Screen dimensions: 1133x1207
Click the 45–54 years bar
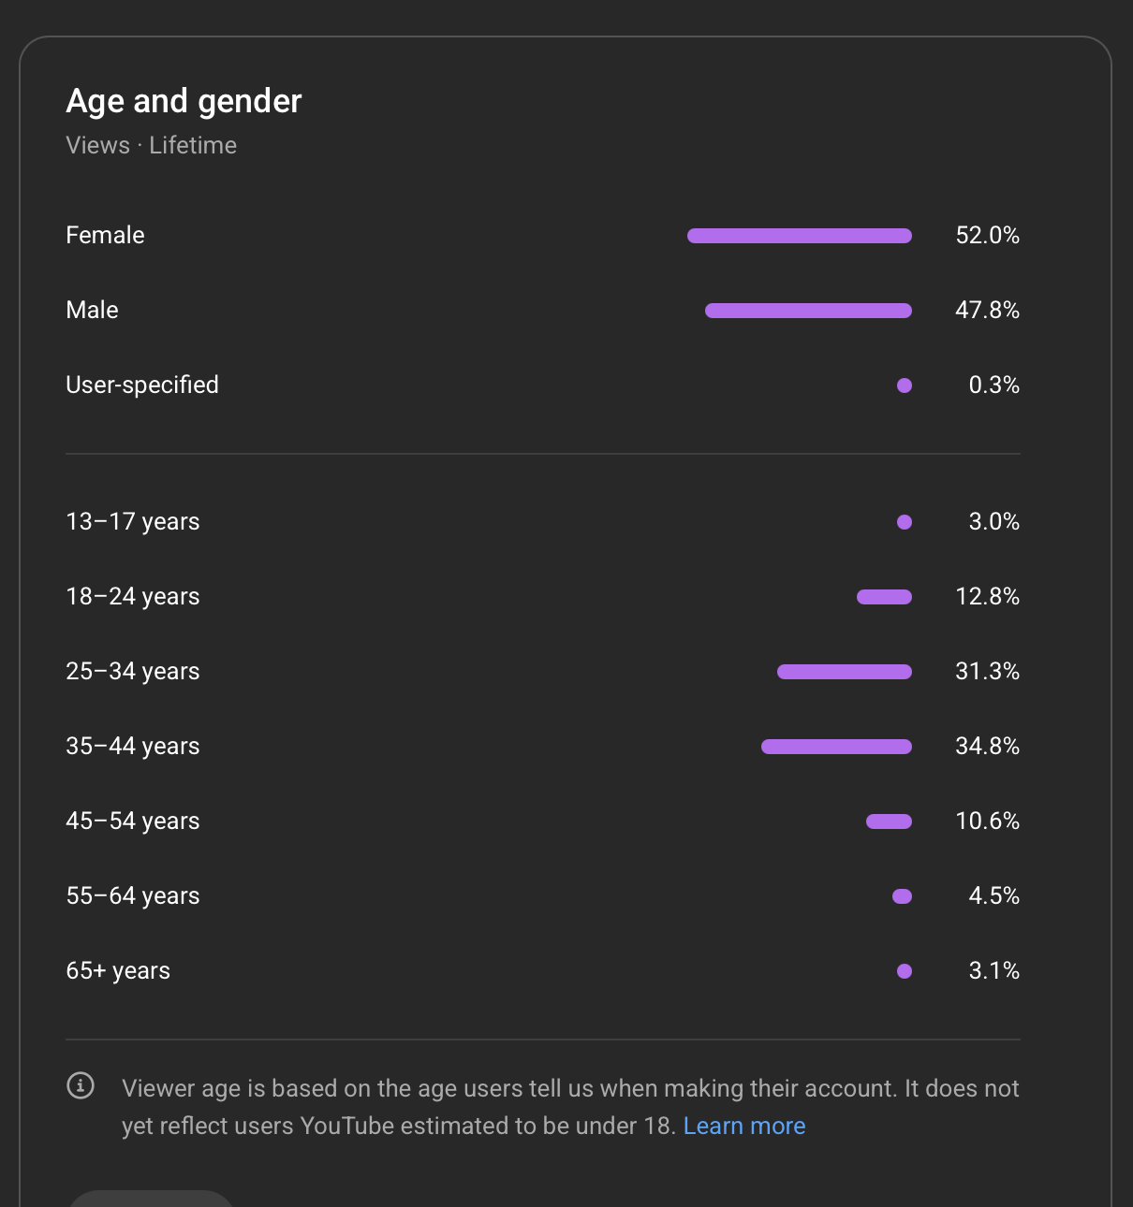pos(889,822)
